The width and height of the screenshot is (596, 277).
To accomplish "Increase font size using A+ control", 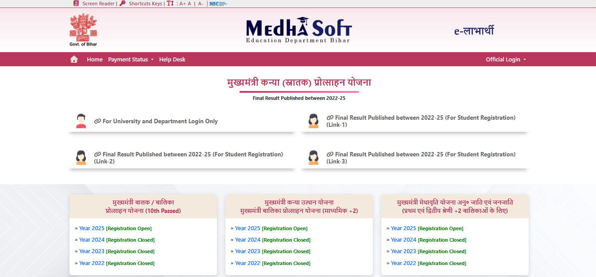I will (182, 4).
